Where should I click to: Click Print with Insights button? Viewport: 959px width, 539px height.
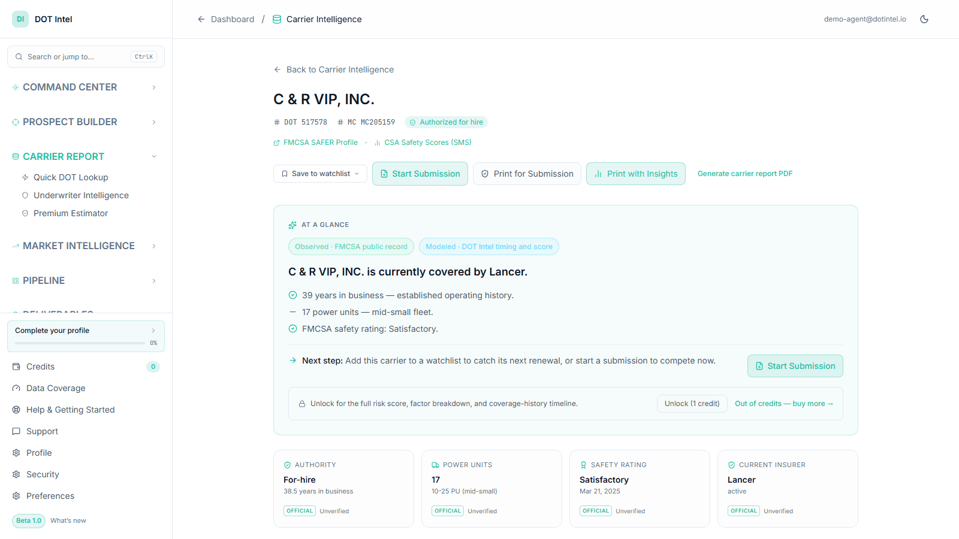[x=636, y=174]
